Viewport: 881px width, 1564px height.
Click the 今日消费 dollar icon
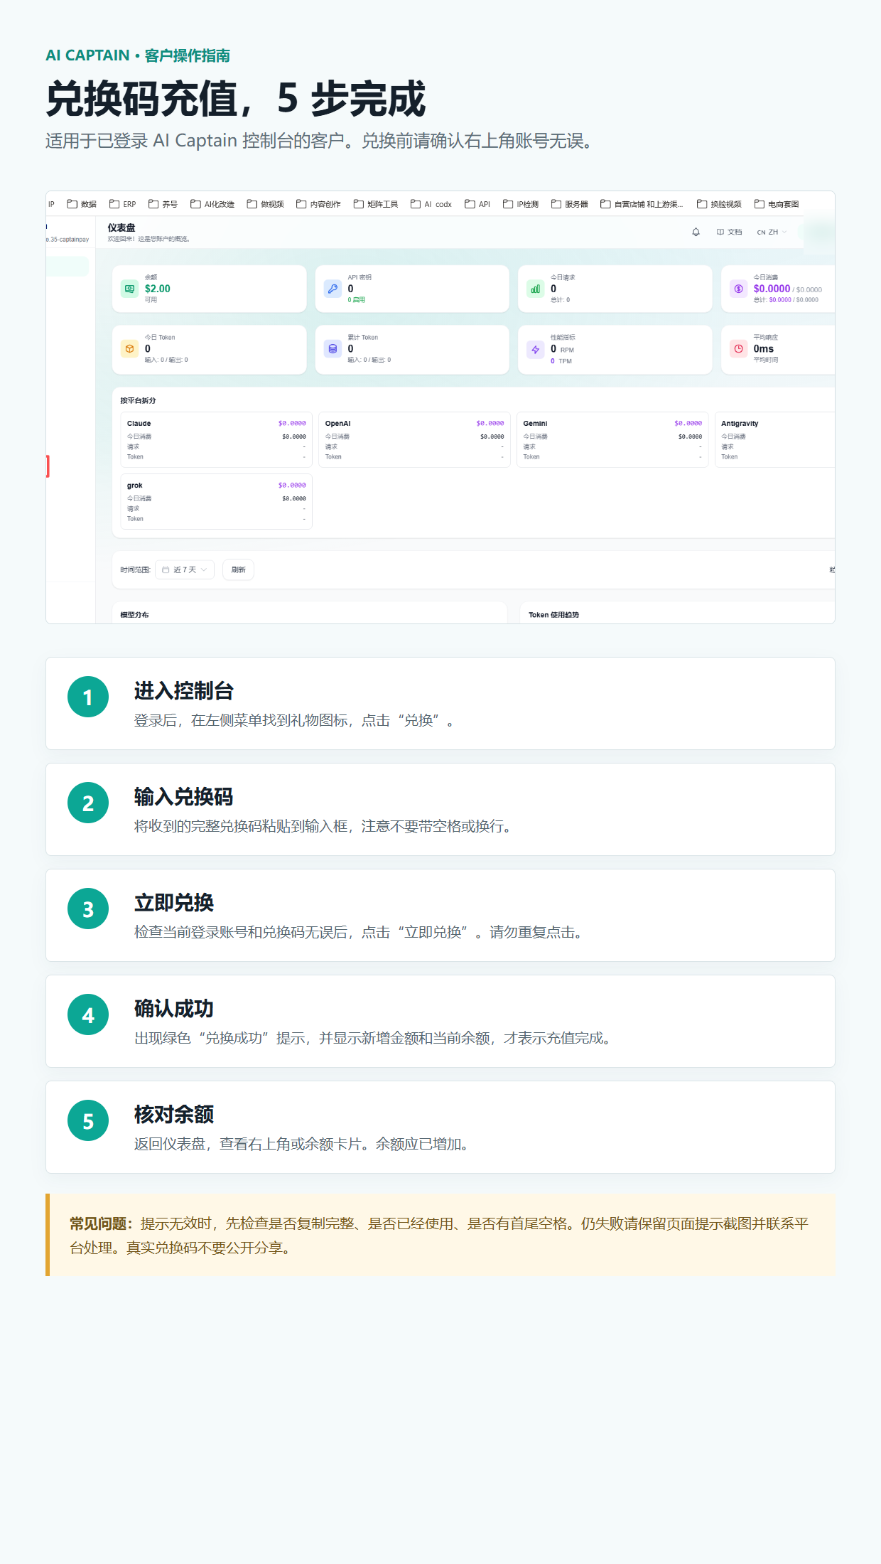tap(738, 289)
